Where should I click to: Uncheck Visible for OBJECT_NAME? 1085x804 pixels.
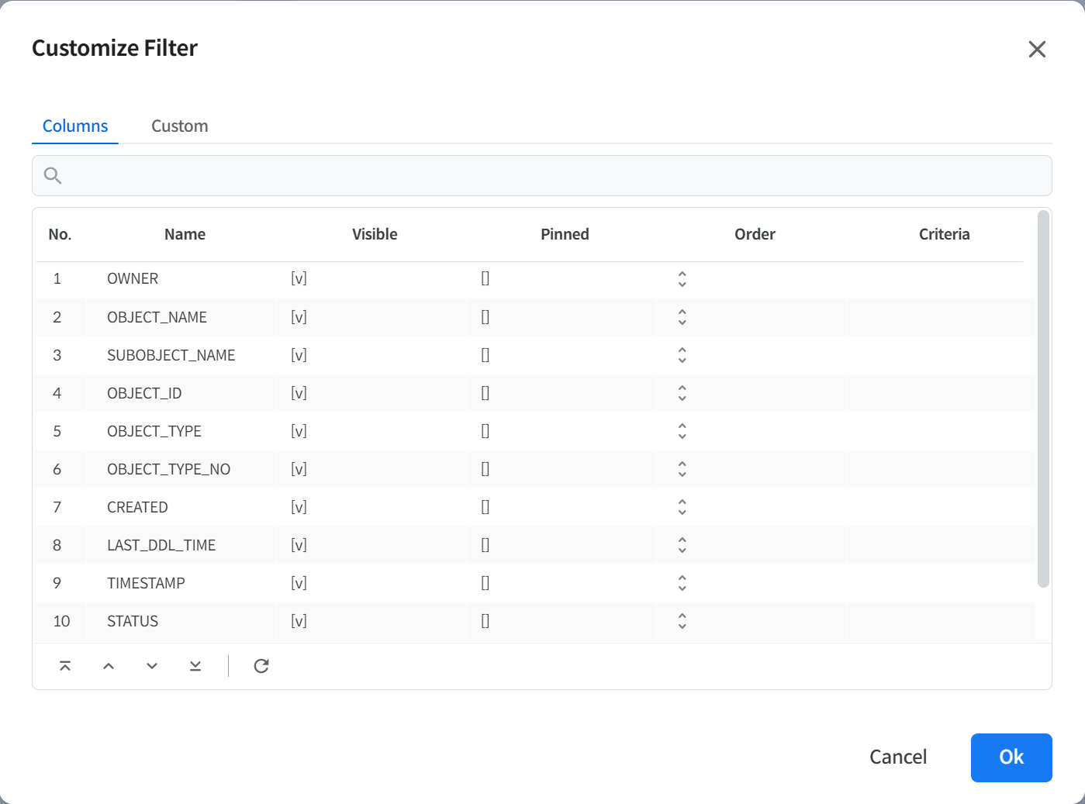coord(299,317)
